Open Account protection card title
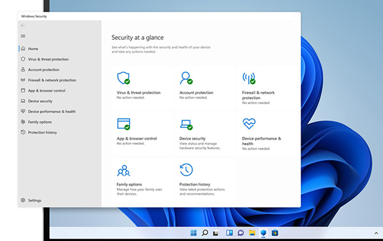This screenshot has width=383, height=241. pyautogui.click(x=196, y=93)
